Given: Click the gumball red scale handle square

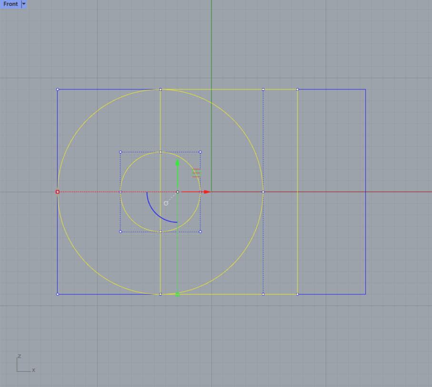Looking at the screenshot, I should click(x=58, y=192).
